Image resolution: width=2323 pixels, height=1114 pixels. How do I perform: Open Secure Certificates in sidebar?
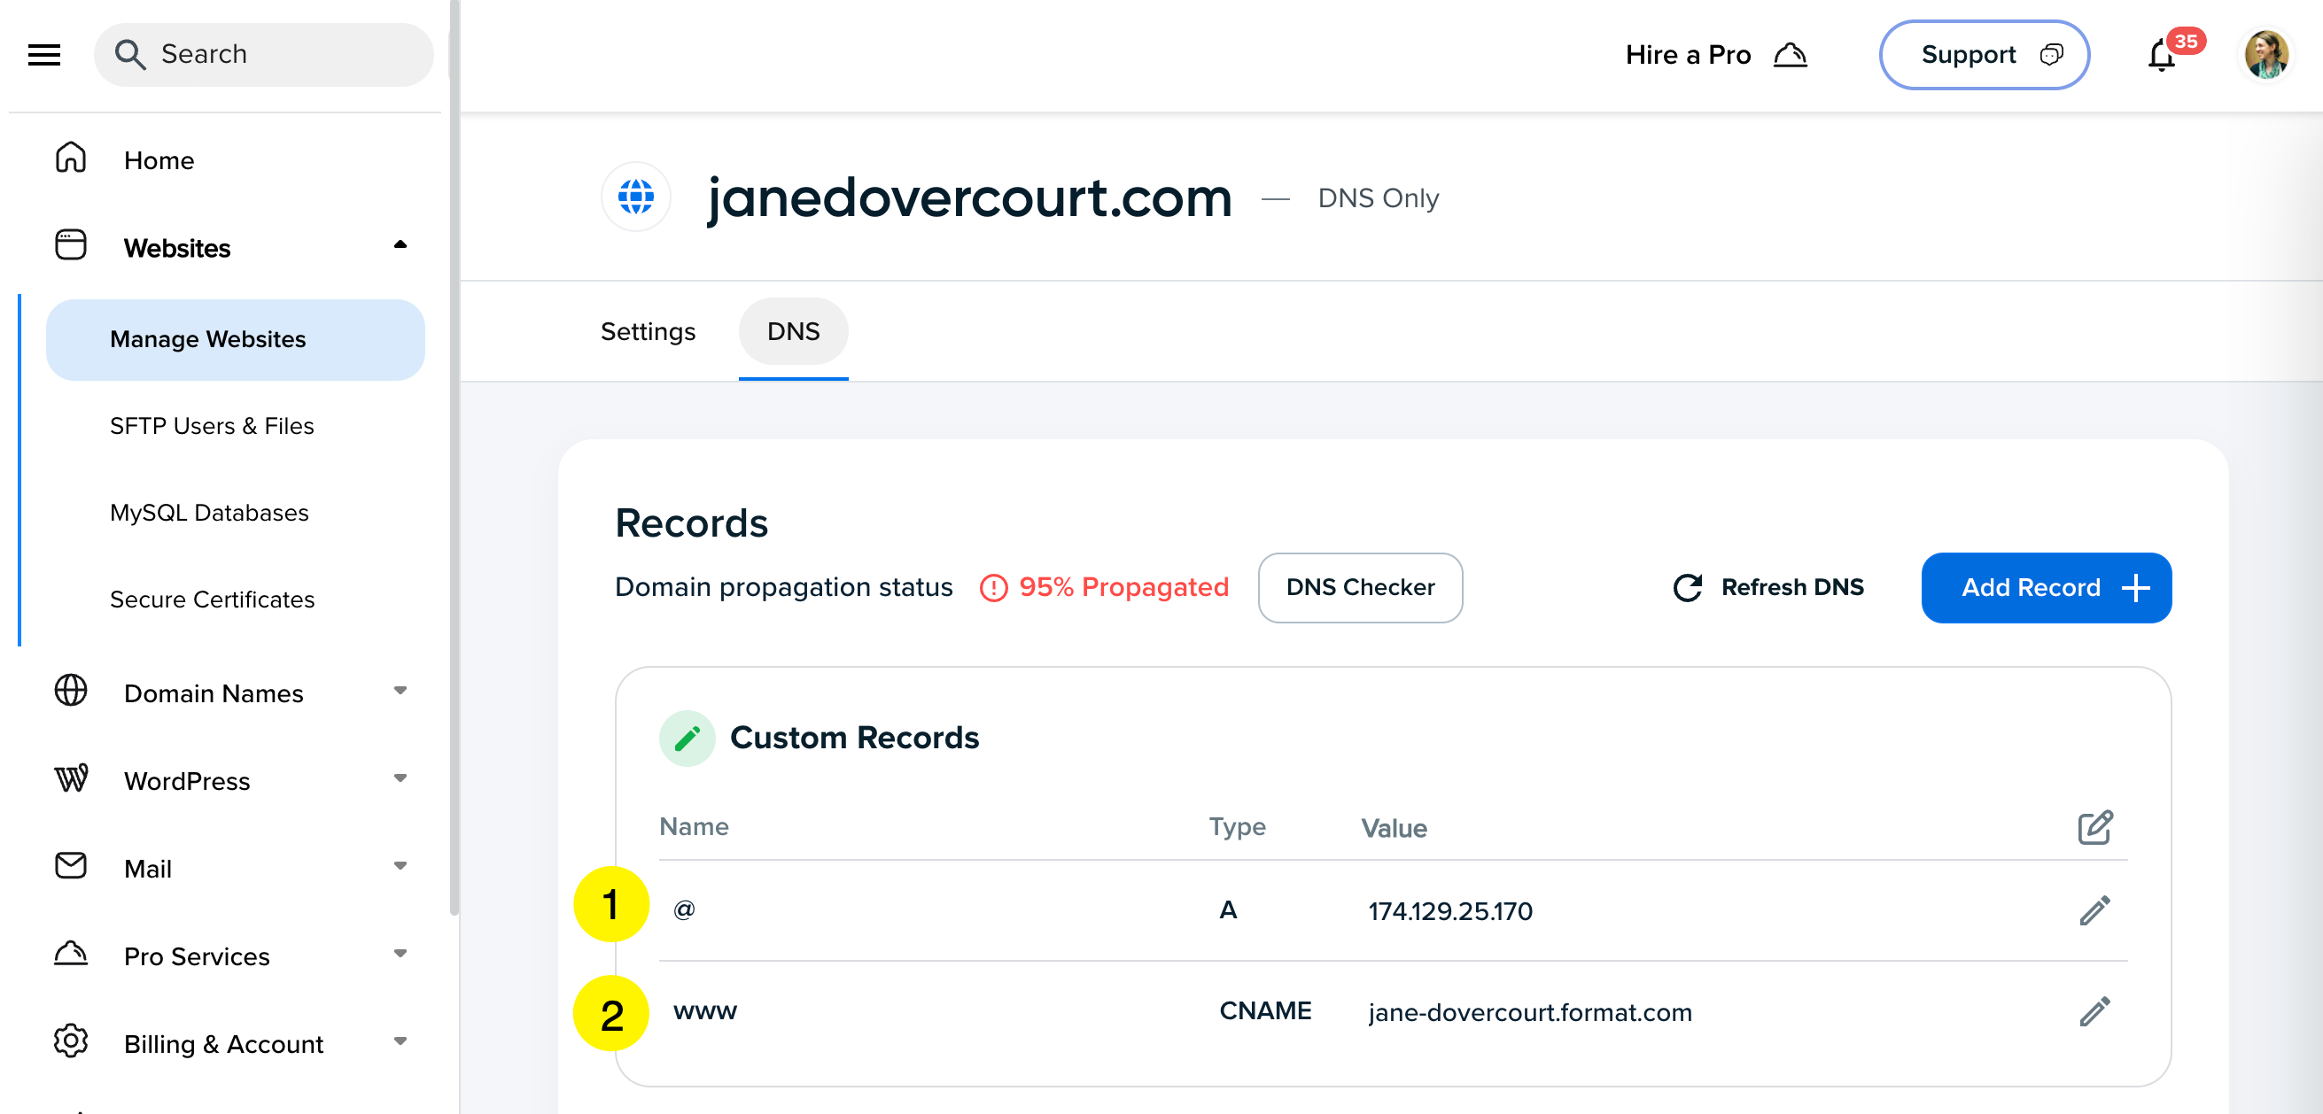[x=212, y=600]
